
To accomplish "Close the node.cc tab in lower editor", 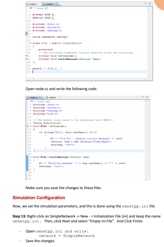I will 40,98.
